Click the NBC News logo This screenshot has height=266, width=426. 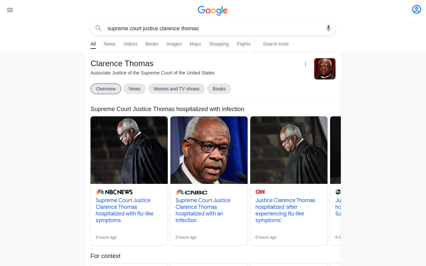pos(114,192)
